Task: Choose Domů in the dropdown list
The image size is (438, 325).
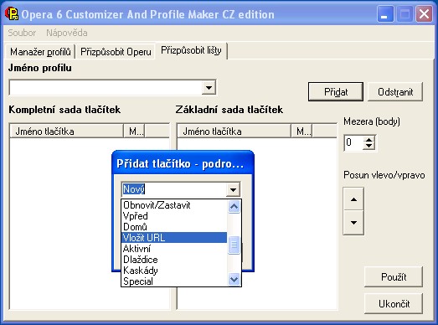Action: tap(174, 227)
